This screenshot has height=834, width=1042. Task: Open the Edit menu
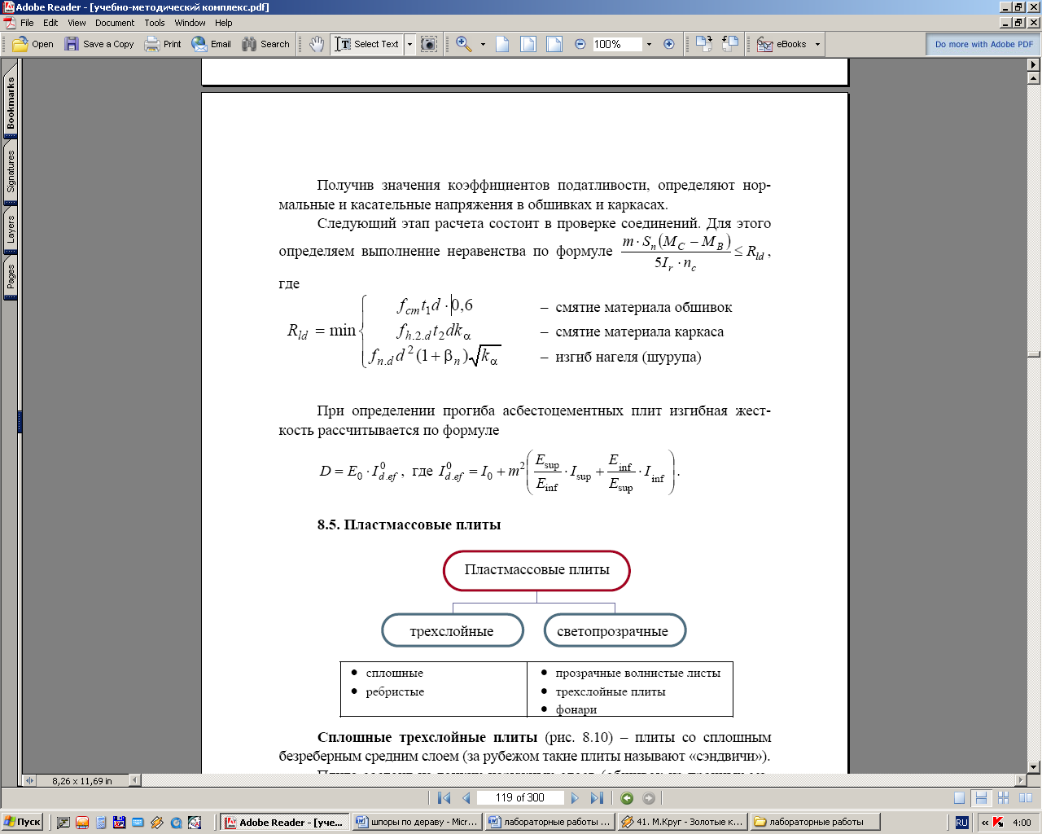(50, 23)
